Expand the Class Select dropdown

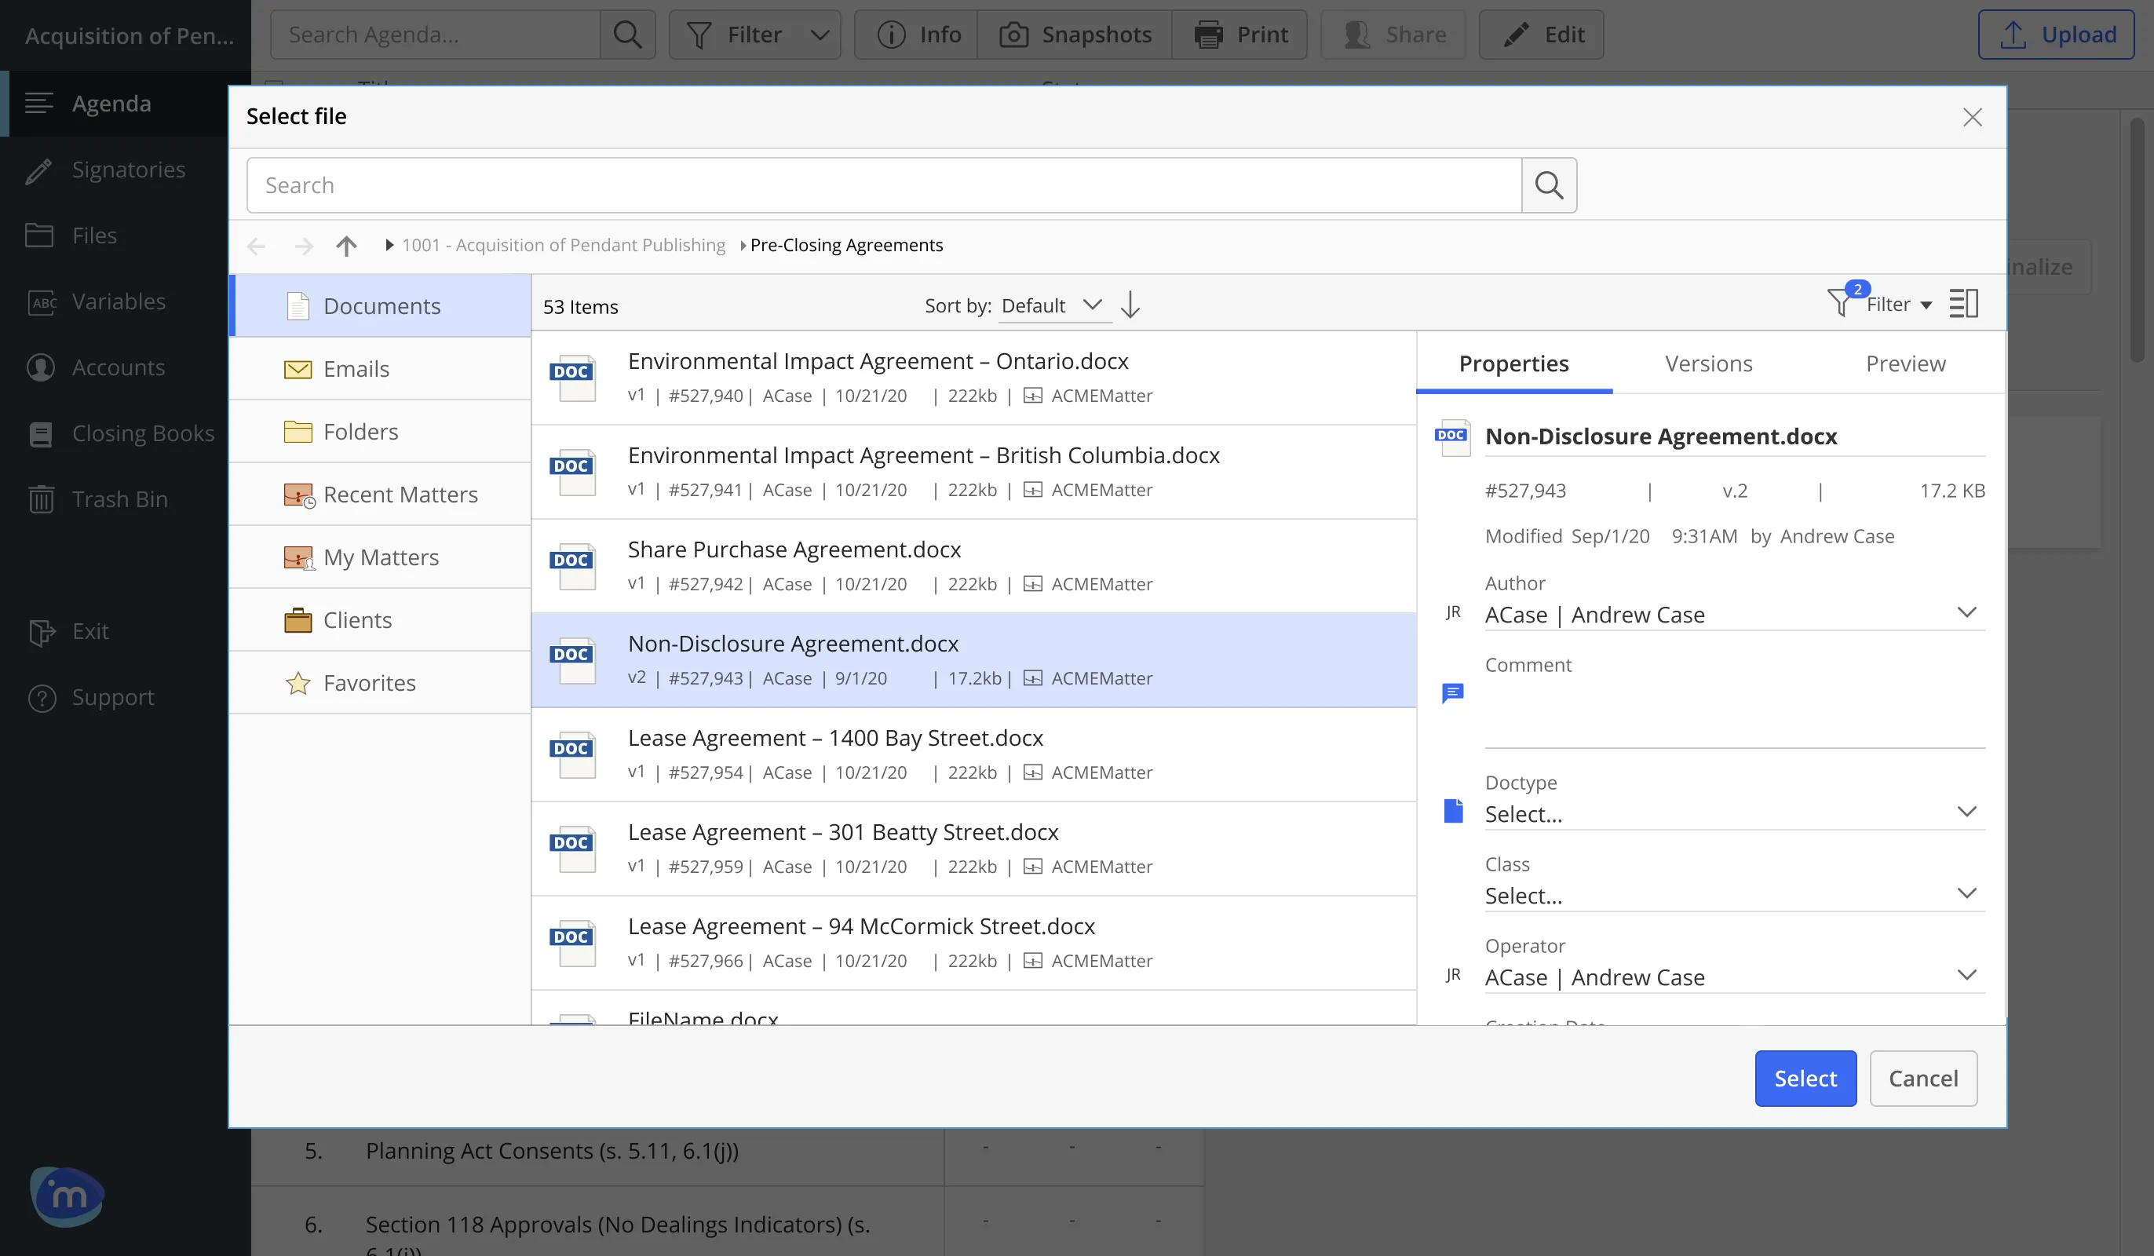(x=1967, y=893)
